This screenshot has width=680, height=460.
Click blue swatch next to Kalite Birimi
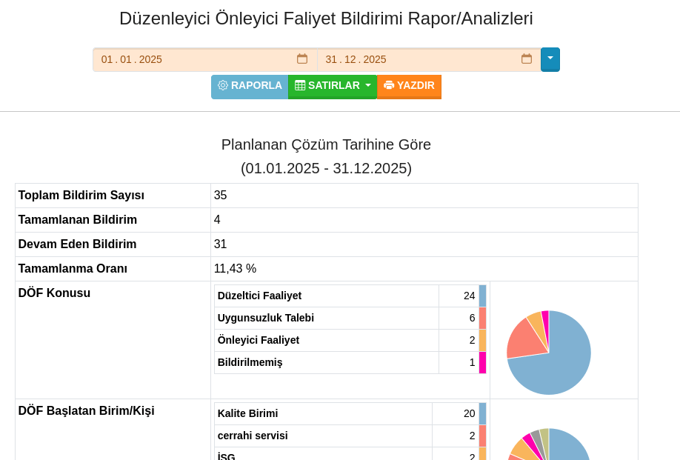coord(482,413)
